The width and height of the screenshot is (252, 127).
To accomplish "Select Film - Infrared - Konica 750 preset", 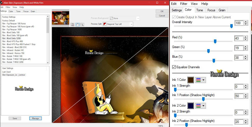I will (x=13, y=53).
